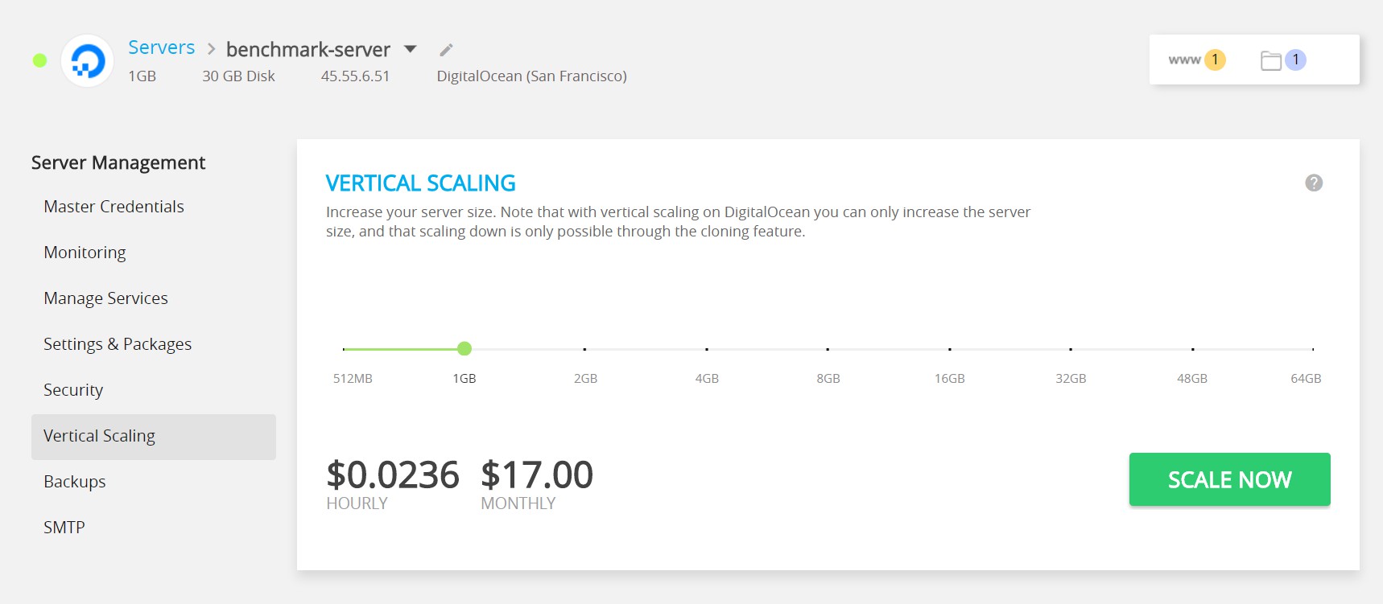Click the 1GB RAM label in header
The image size is (1383, 604).
pos(142,76)
